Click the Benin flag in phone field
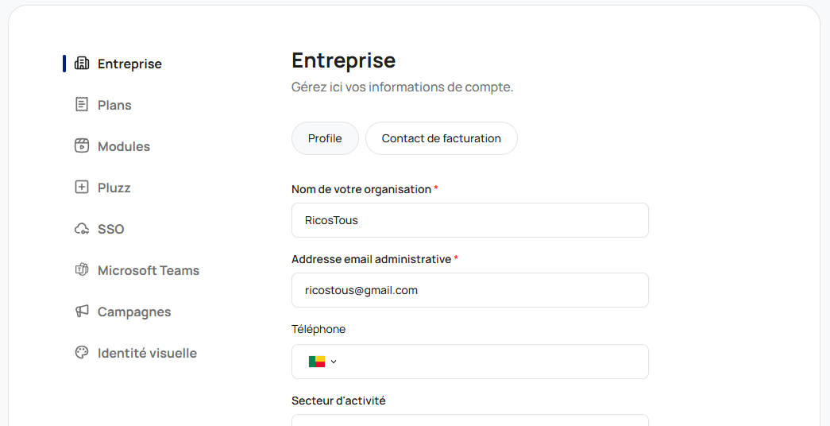This screenshot has width=830, height=426. pyautogui.click(x=317, y=362)
